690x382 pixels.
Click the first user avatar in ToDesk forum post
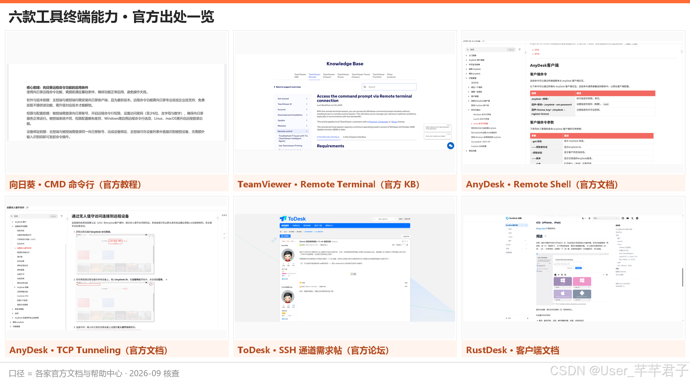pos(288,255)
